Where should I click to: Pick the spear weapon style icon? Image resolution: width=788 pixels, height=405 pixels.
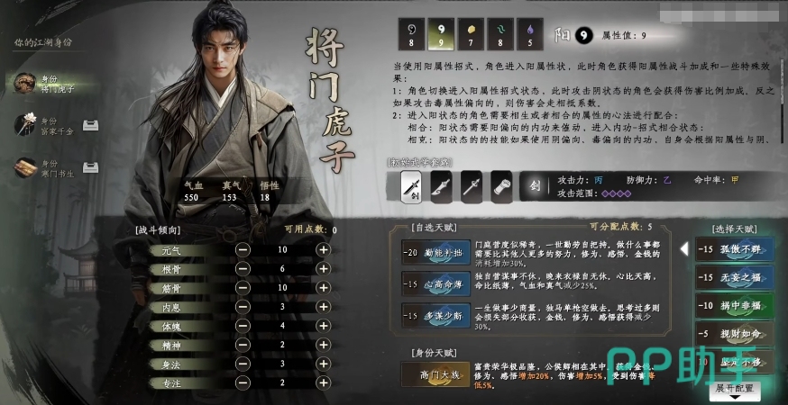(472, 186)
